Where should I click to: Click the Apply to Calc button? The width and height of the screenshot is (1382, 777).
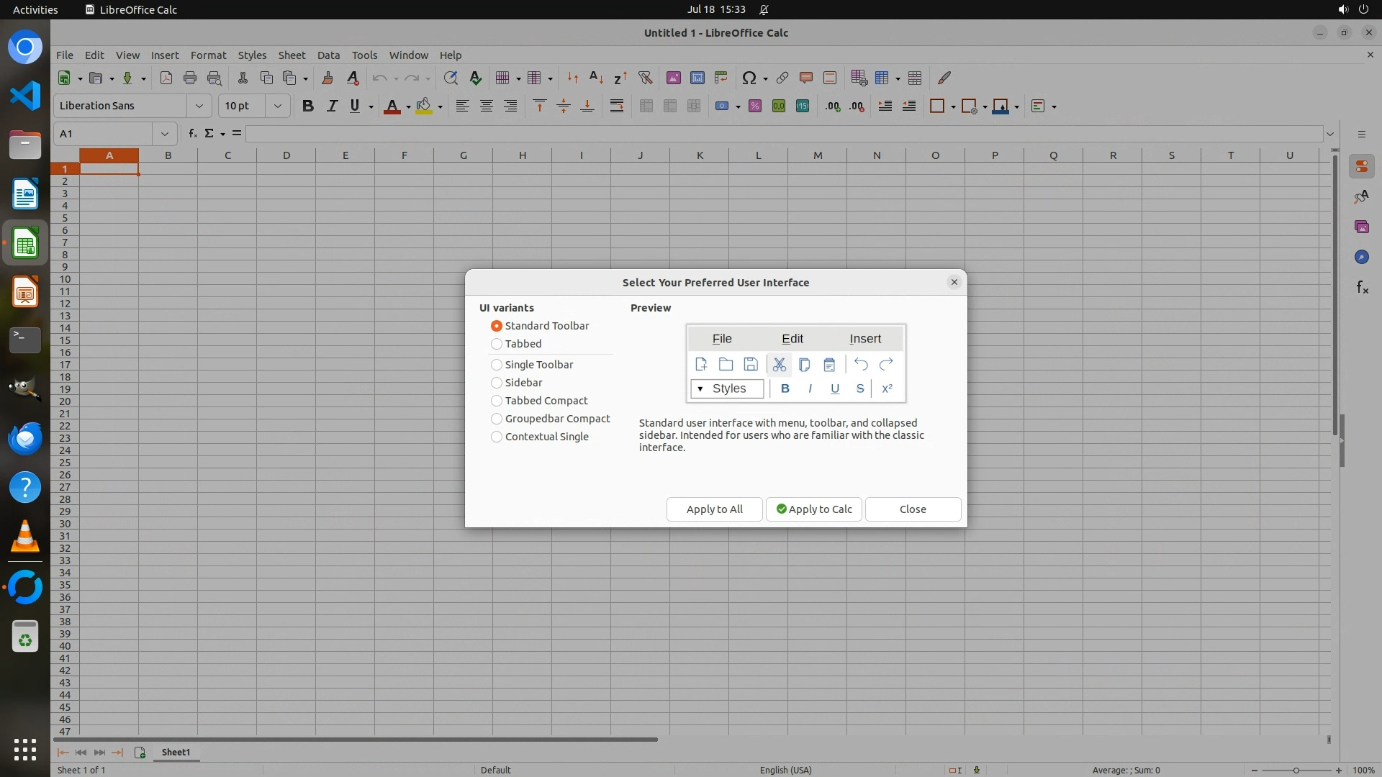click(x=813, y=509)
